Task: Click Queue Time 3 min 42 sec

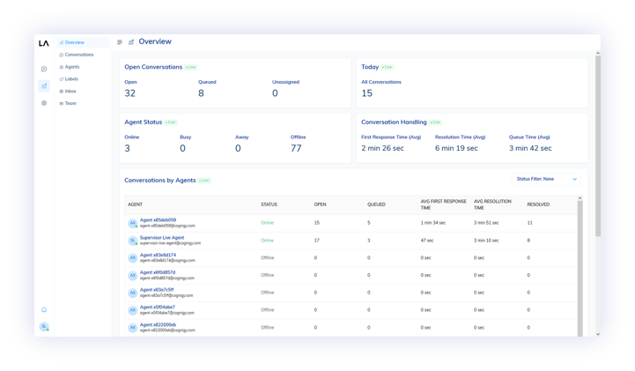Action: click(x=530, y=148)
